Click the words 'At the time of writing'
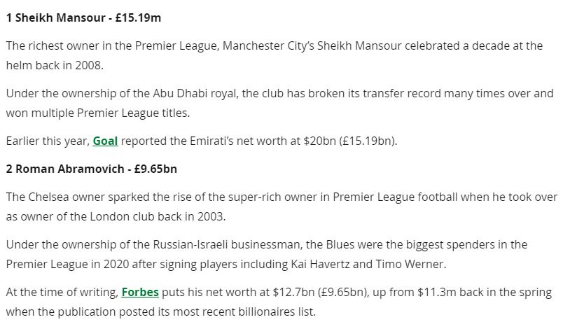The width and height of the screenshot is (570, 329). (62, 292)
